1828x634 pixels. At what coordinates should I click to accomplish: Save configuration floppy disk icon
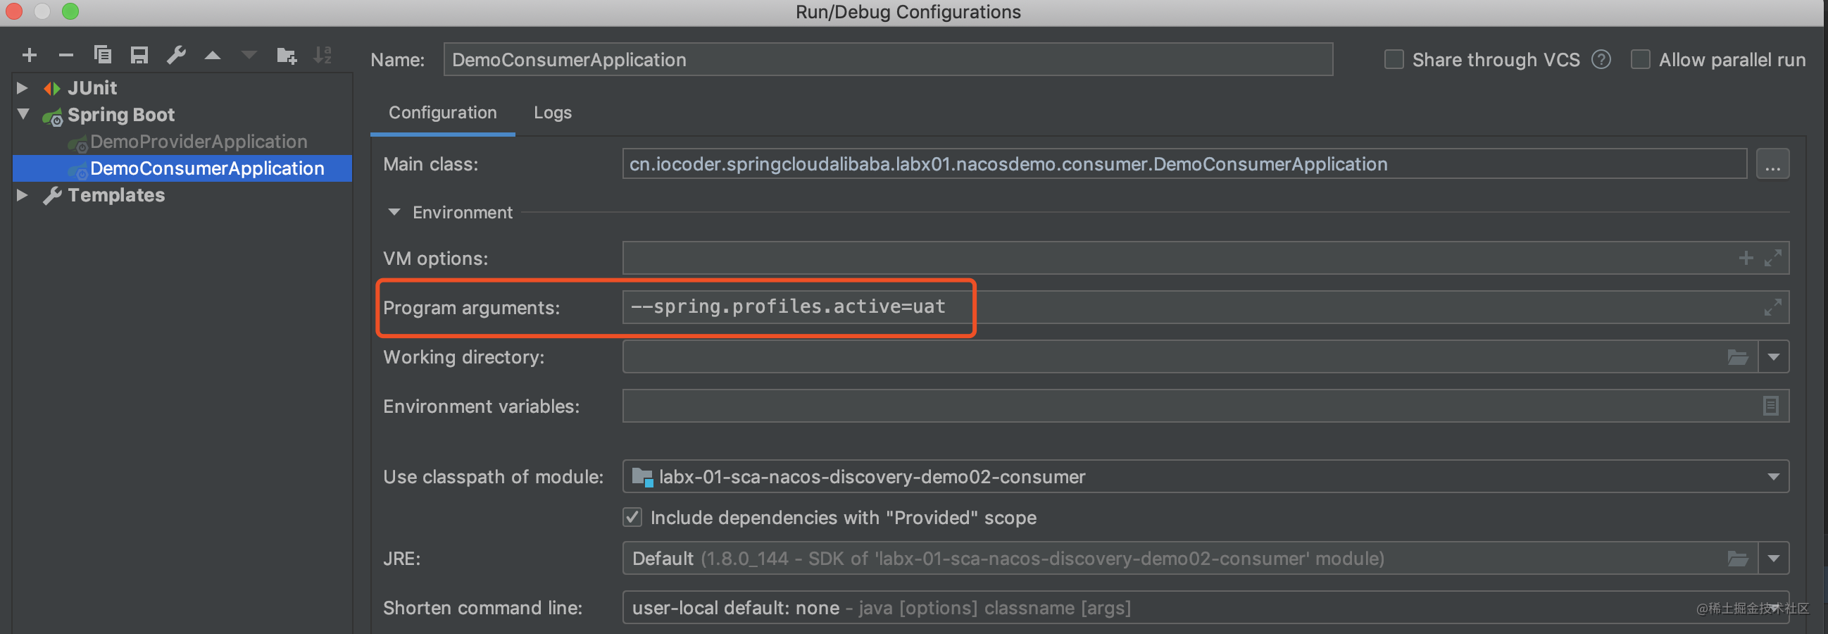tap(139, 55)
